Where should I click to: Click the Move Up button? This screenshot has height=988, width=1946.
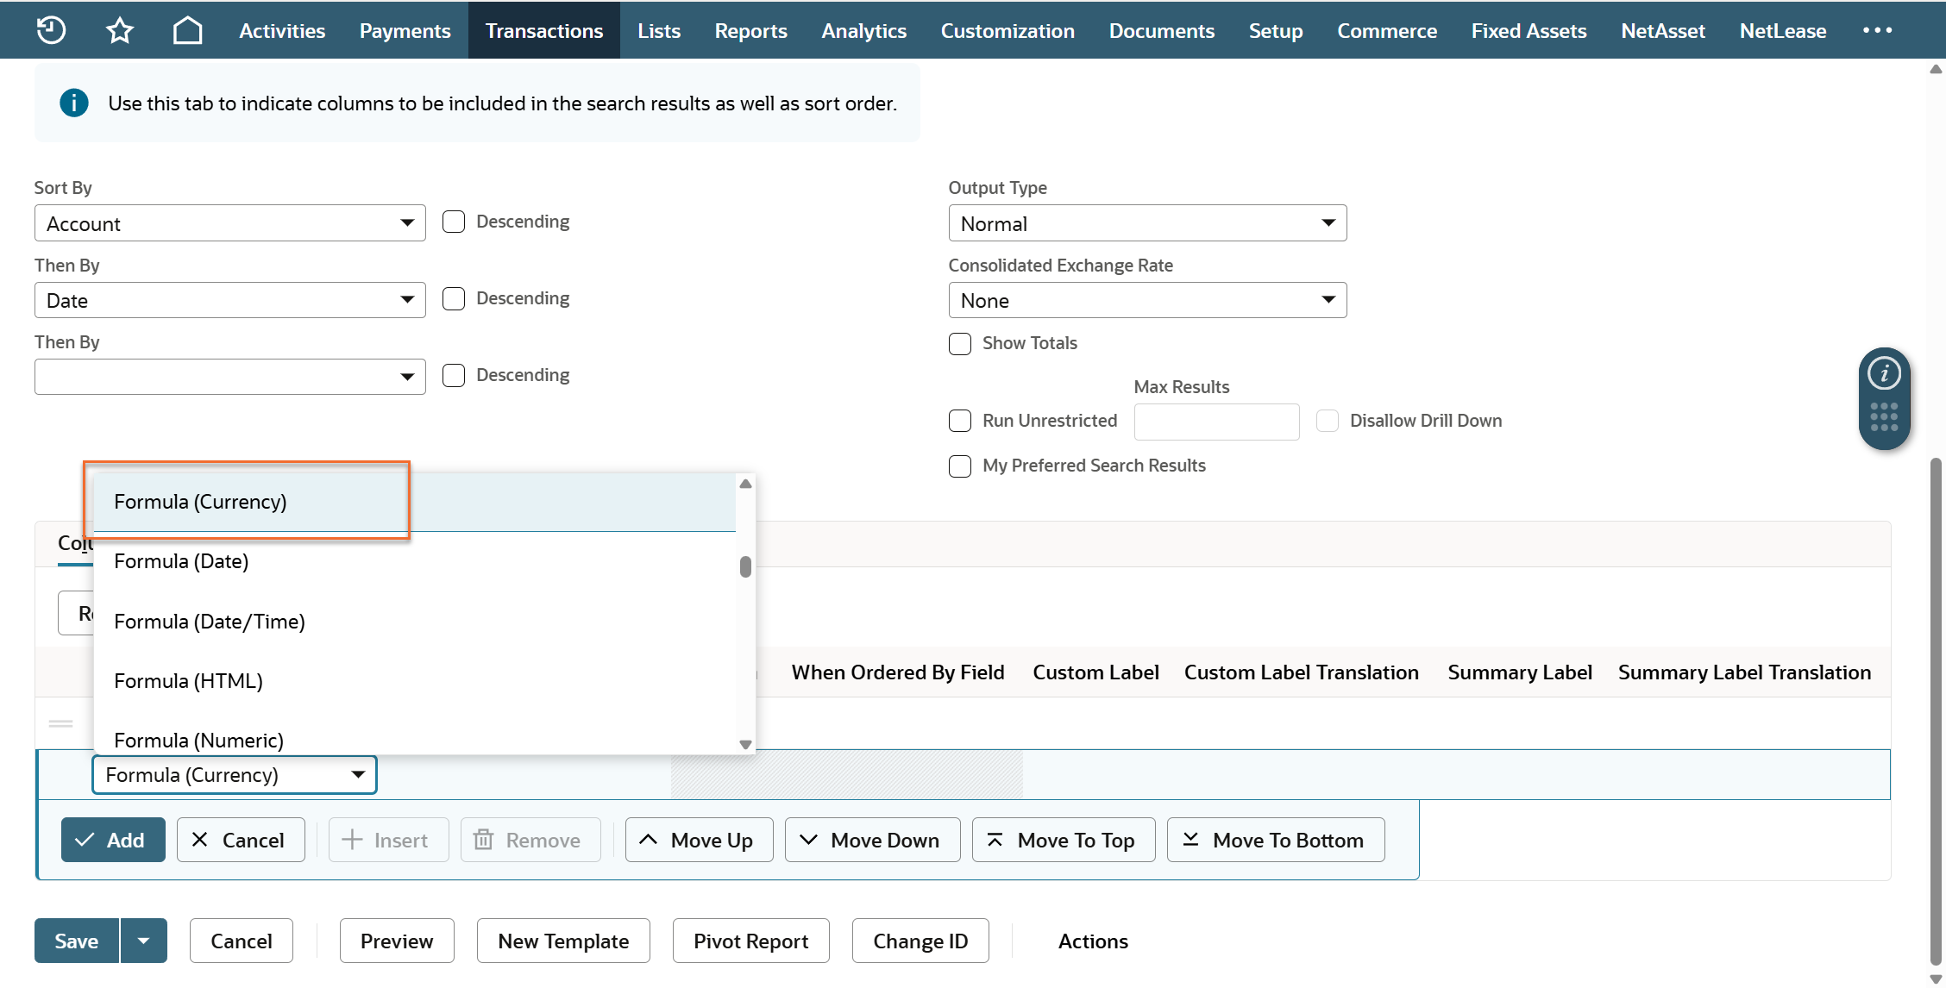point(699,840)
